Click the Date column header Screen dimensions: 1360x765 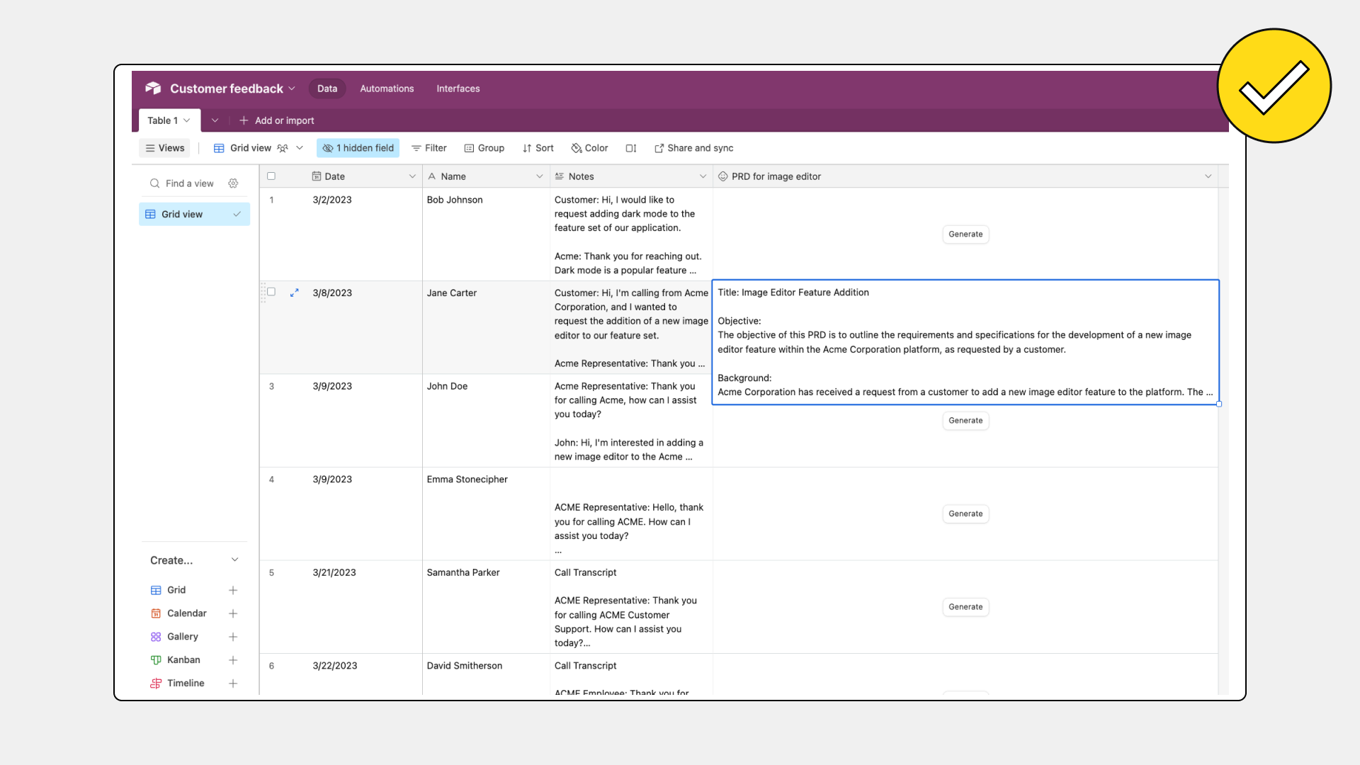point(365,176)
